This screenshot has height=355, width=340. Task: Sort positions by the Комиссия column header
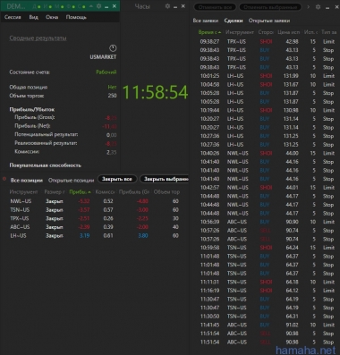coord(105,192)
